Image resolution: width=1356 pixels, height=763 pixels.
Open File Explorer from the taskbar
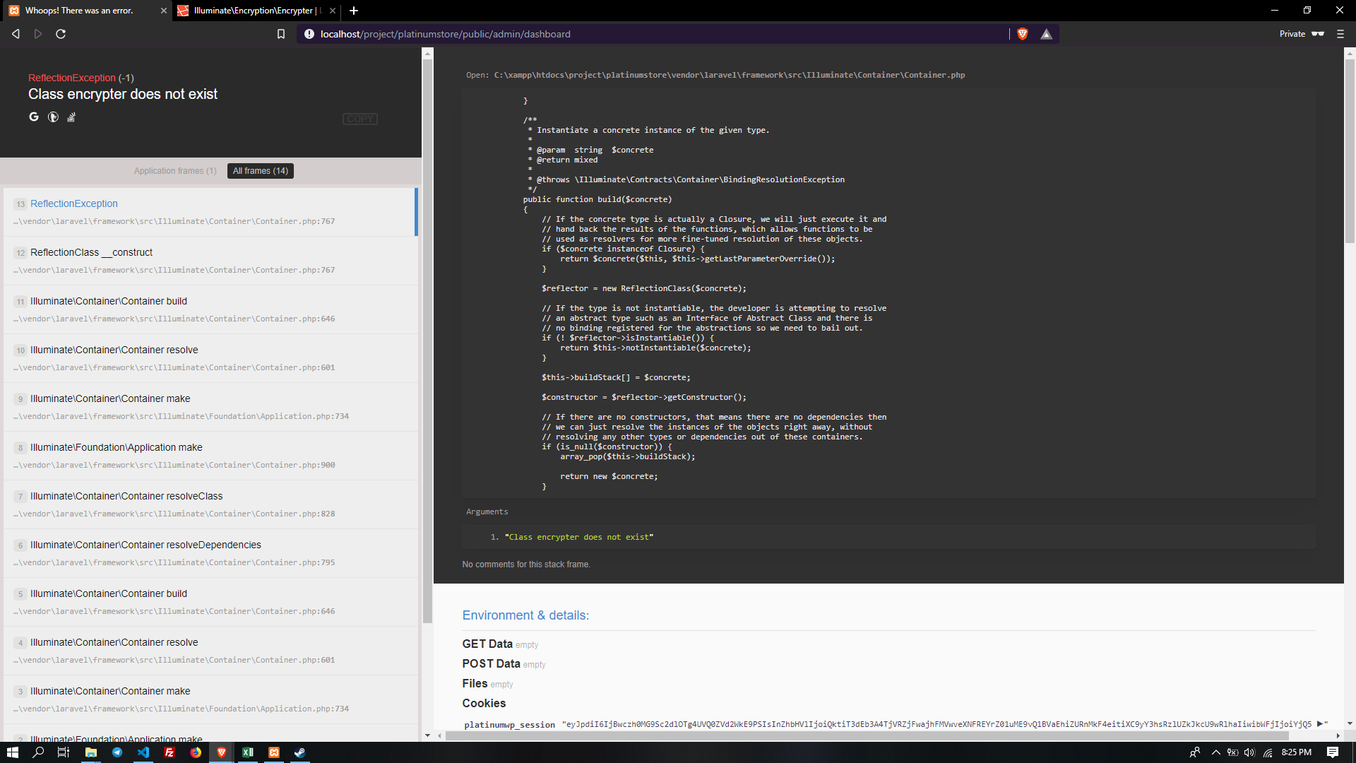pyautogui.click(x=91, y=752)
